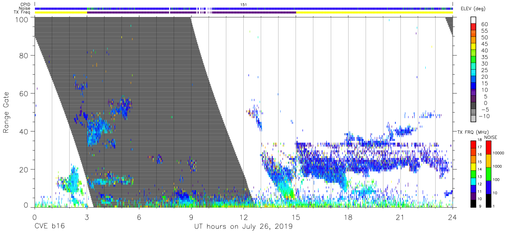Click the CPID row label

click(25, 4)
